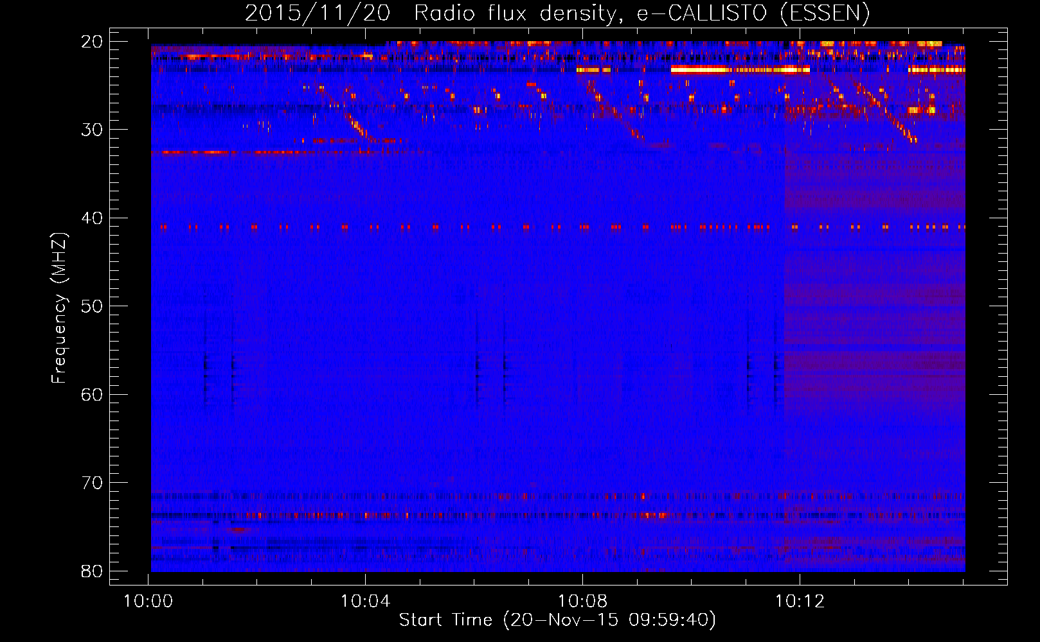Click the 60 MHz frequency tick label

[93, 394]
